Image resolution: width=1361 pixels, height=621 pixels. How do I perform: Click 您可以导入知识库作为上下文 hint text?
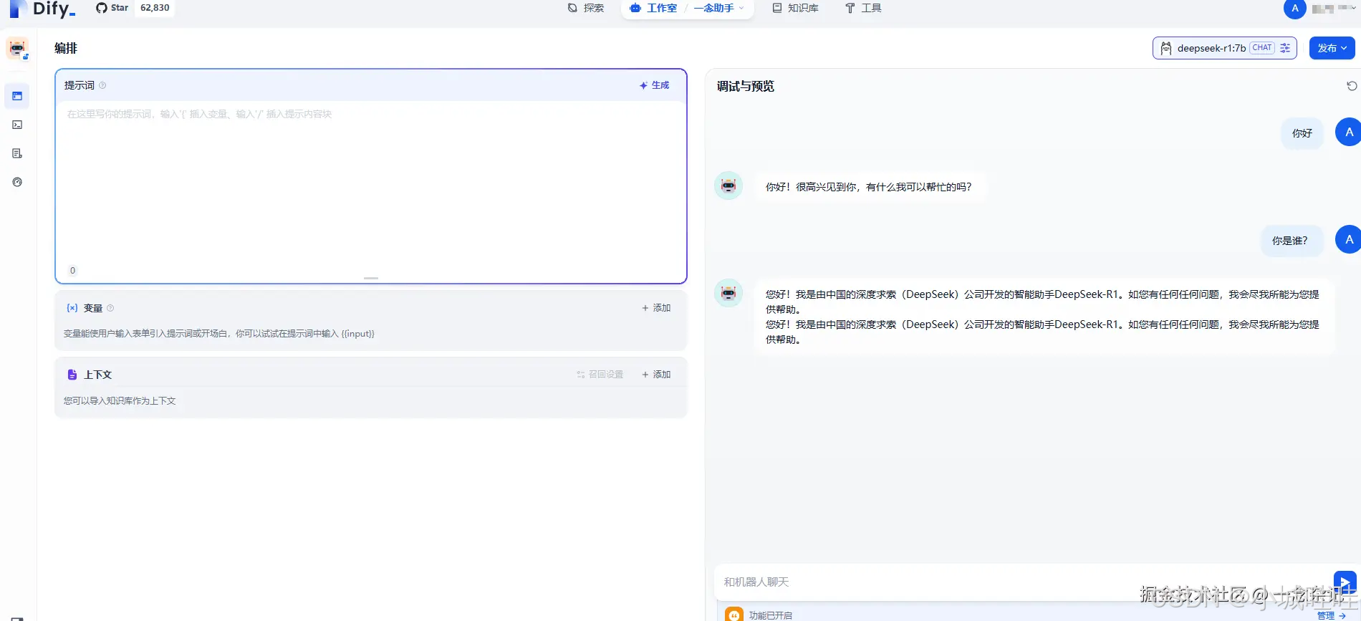(x=120, y=401)
